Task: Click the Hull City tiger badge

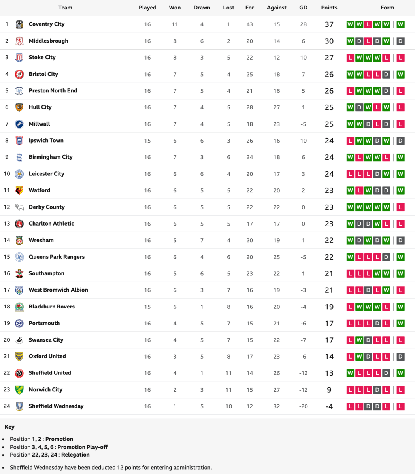Action: coord(19,107)
